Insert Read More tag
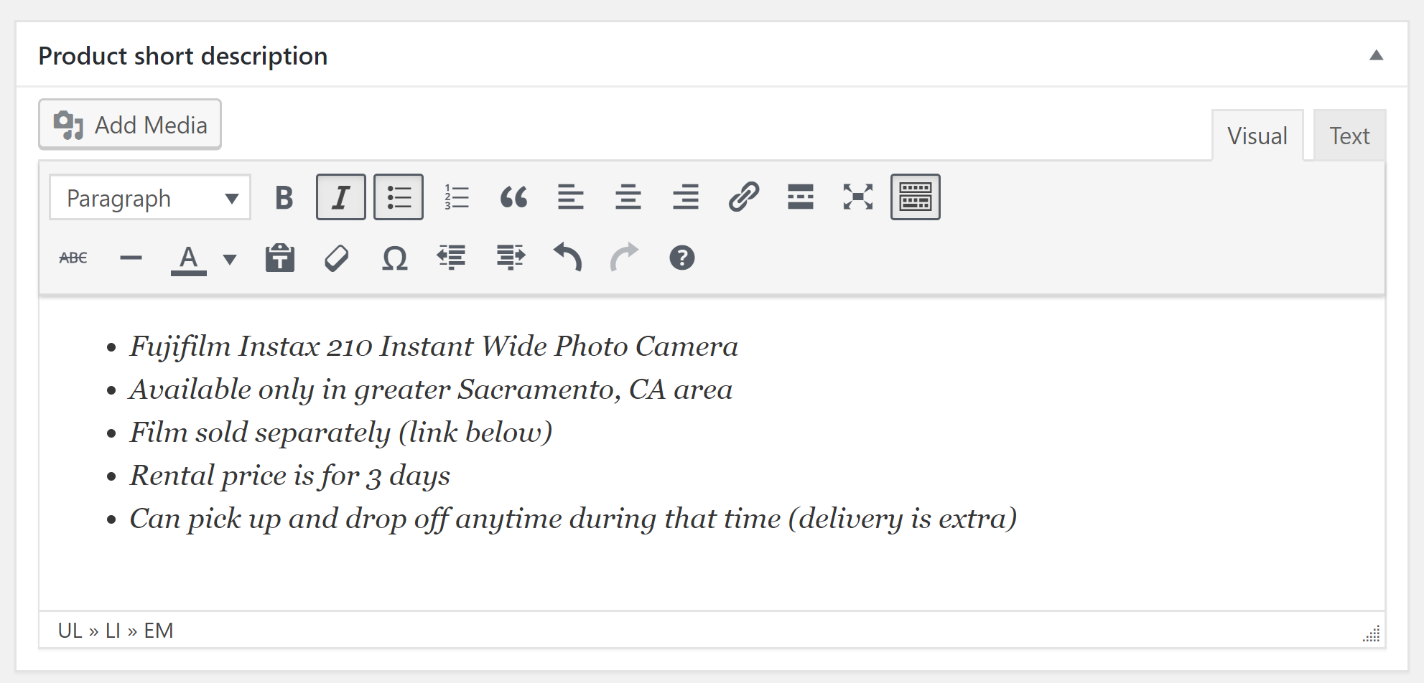 pos(800,197)
